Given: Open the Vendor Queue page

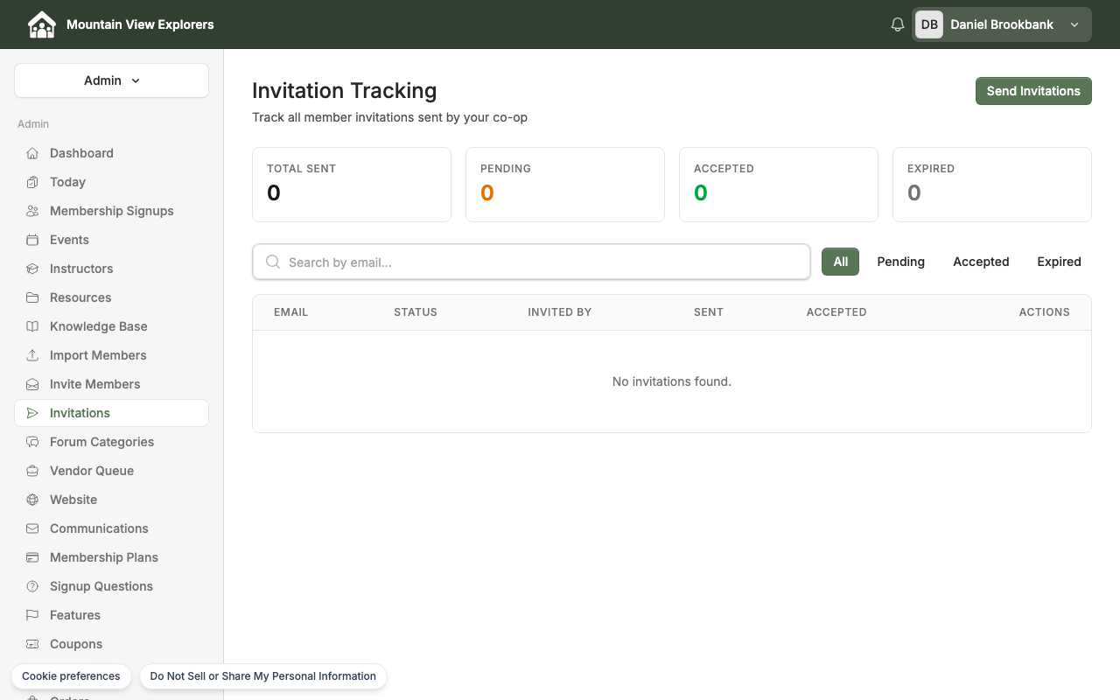Looking at the screenshot, I should coord(111,471).
